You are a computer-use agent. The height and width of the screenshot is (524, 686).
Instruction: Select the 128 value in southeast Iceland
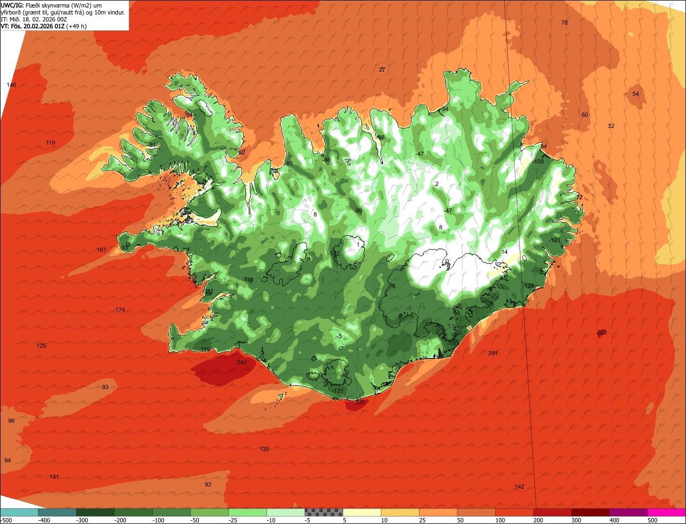click(530, 286)
